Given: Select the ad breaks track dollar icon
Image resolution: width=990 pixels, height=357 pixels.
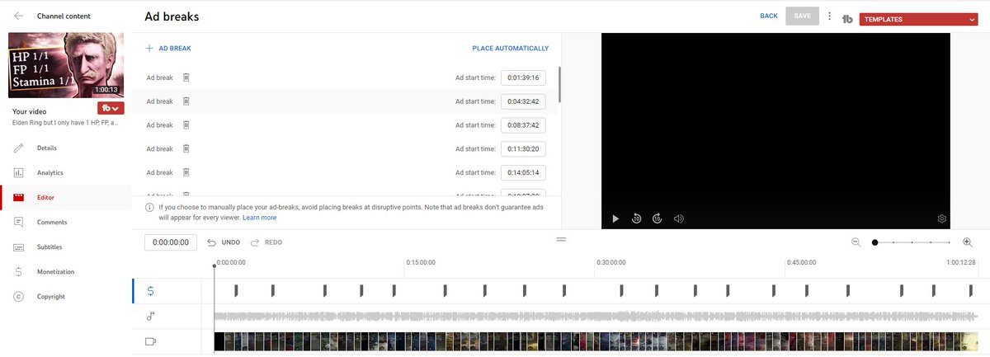Looking at the screenshot, I should tap(151, 291).
